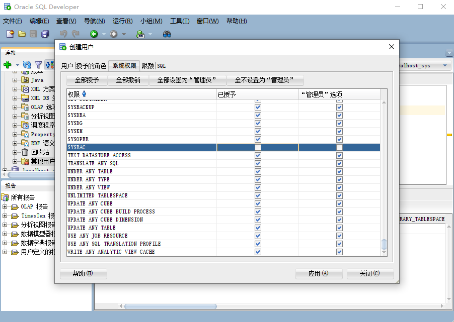Open the localhost_sys connection dropdown
The height and width of the screenshot is (322, 454).
tap(445, 66)
